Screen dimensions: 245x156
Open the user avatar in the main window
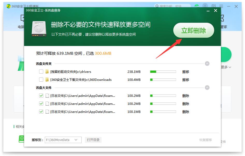point(205,6)
